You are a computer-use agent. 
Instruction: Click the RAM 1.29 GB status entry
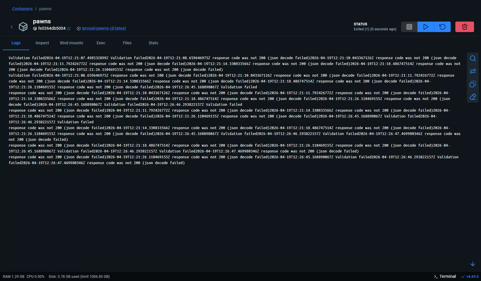pos(14,277)
